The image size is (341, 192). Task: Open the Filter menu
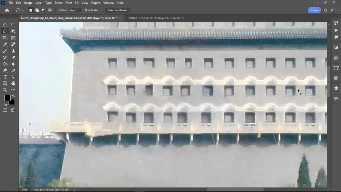(x=69, y=3)
